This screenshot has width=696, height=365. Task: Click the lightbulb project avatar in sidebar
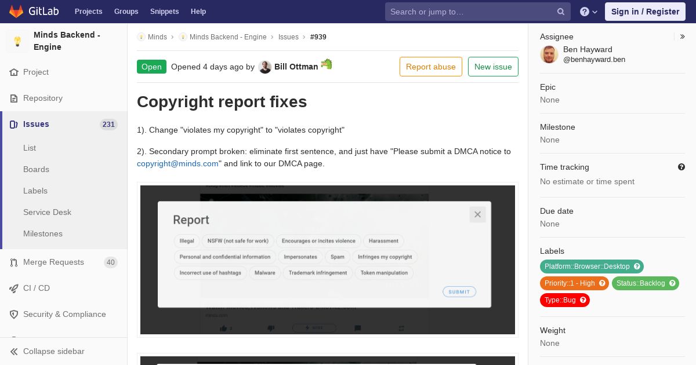pos(17,41)
